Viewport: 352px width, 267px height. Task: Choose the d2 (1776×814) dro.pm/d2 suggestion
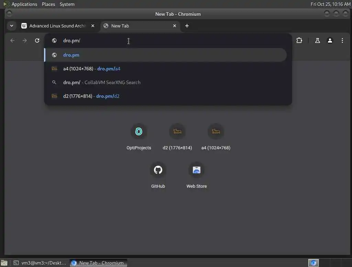pyautogui.click(x=166, y=96)
